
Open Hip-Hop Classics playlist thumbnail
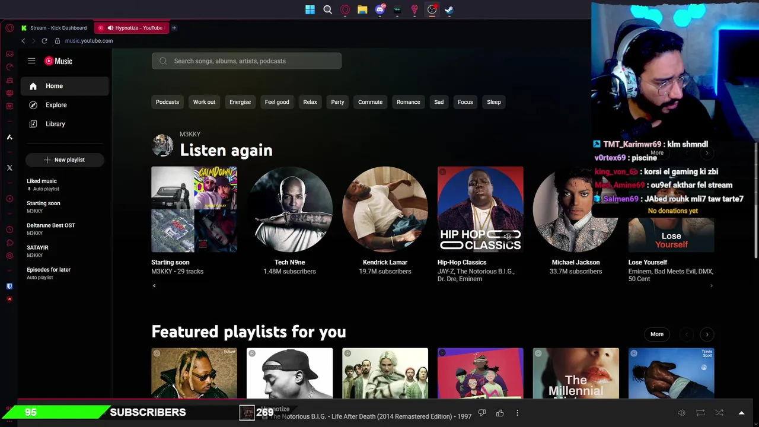click(480, 209)
